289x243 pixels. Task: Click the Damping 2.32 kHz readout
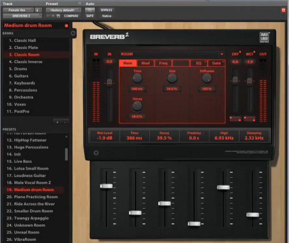pos(254,136)
